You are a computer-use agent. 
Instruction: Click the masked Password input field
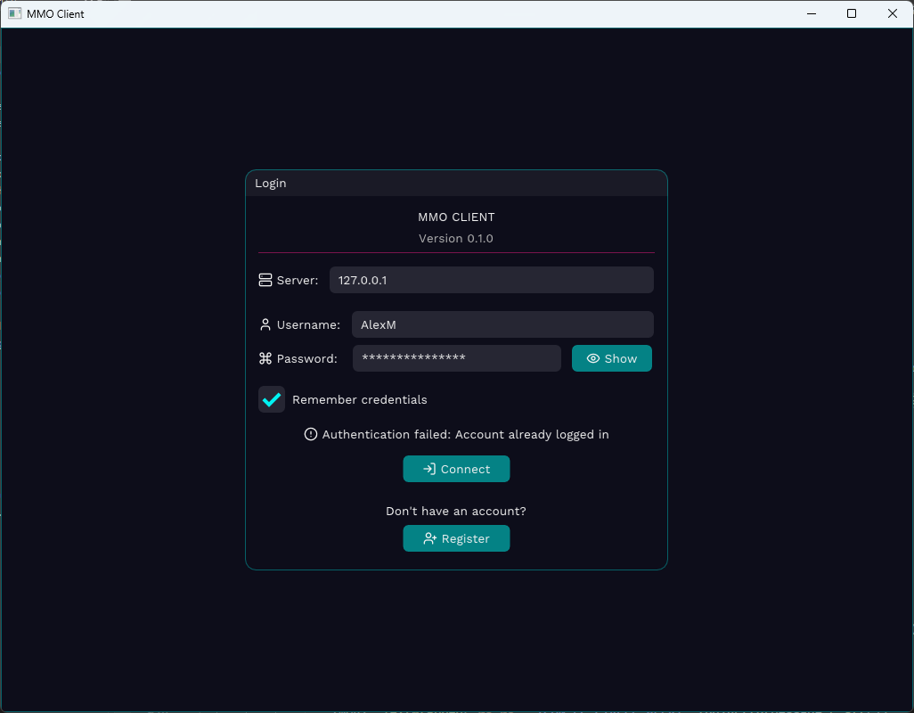pos(456,358)
